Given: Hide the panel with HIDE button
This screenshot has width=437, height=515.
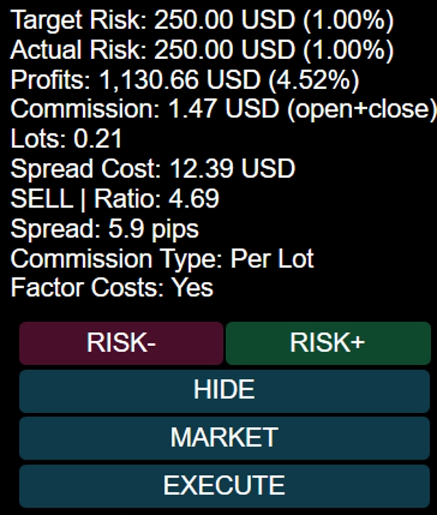Looking at the screenshot, I should (224, 390).
